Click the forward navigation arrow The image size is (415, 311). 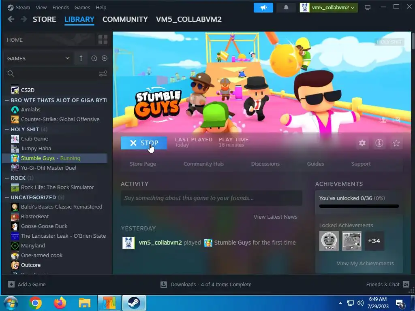(x=24, y=19)
